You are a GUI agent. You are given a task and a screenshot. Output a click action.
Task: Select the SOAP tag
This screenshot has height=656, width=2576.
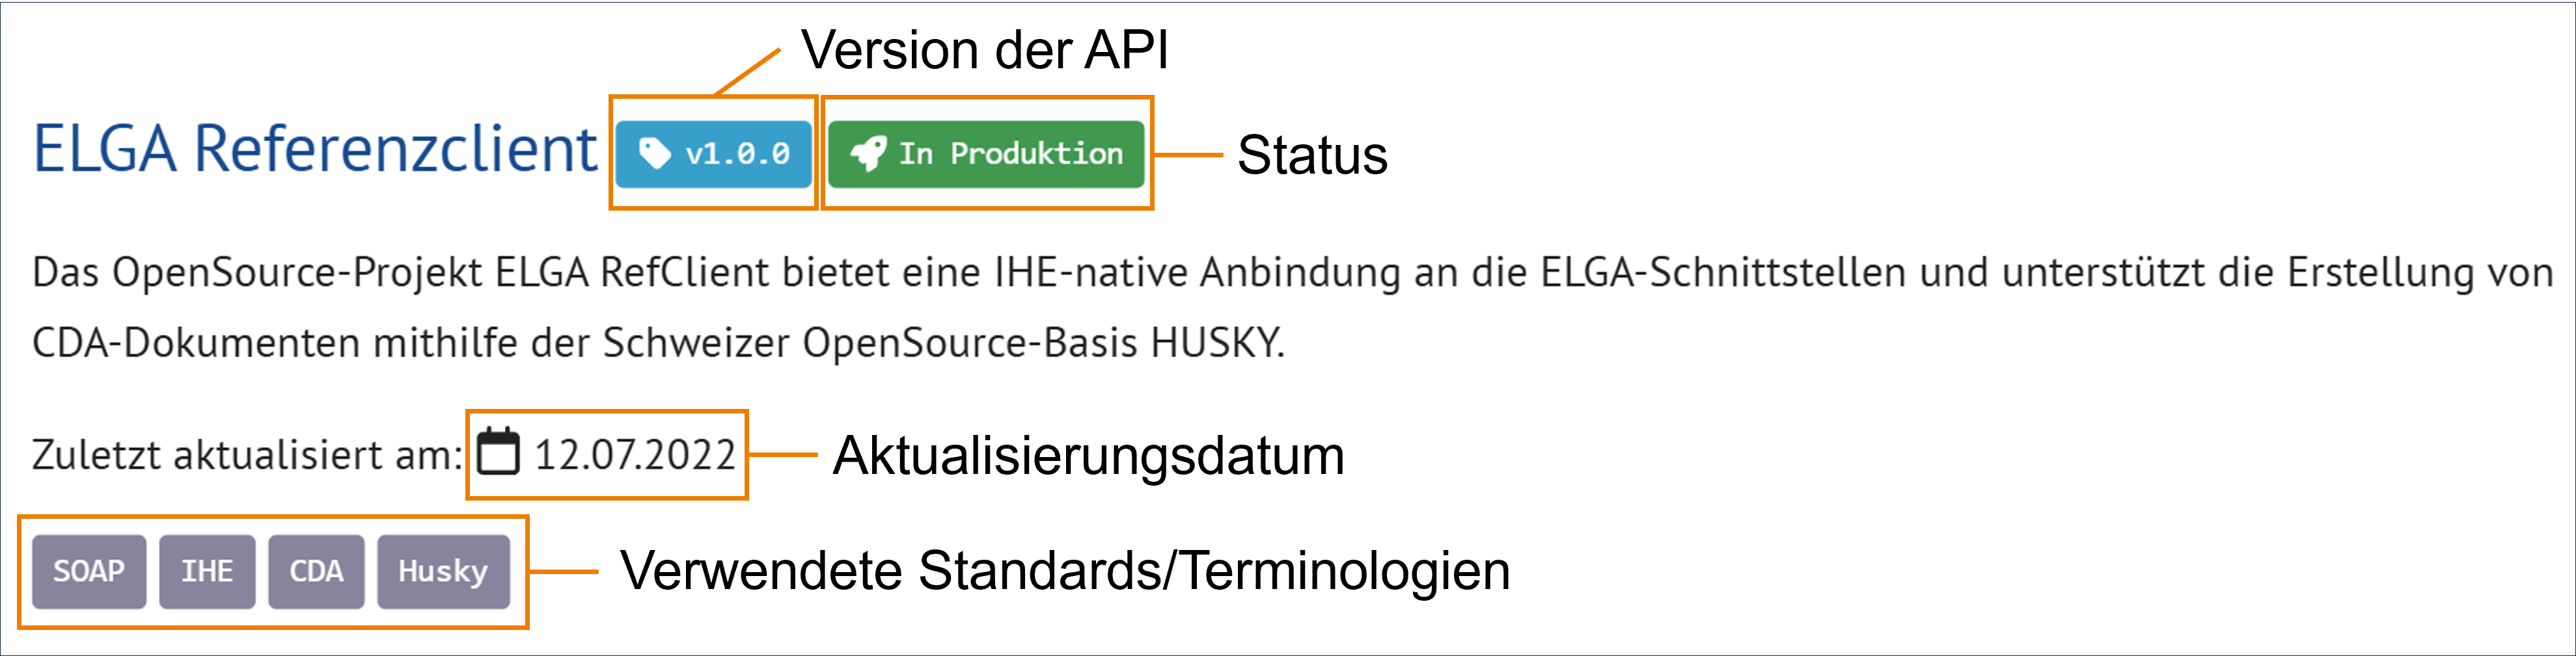[89, 571]
